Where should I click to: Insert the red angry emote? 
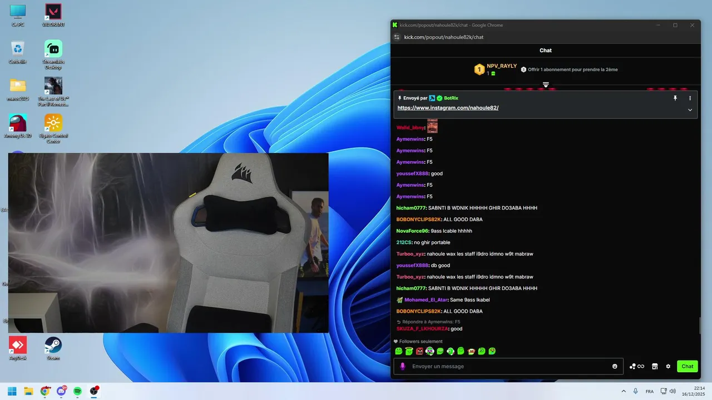[x=419, y=351]
